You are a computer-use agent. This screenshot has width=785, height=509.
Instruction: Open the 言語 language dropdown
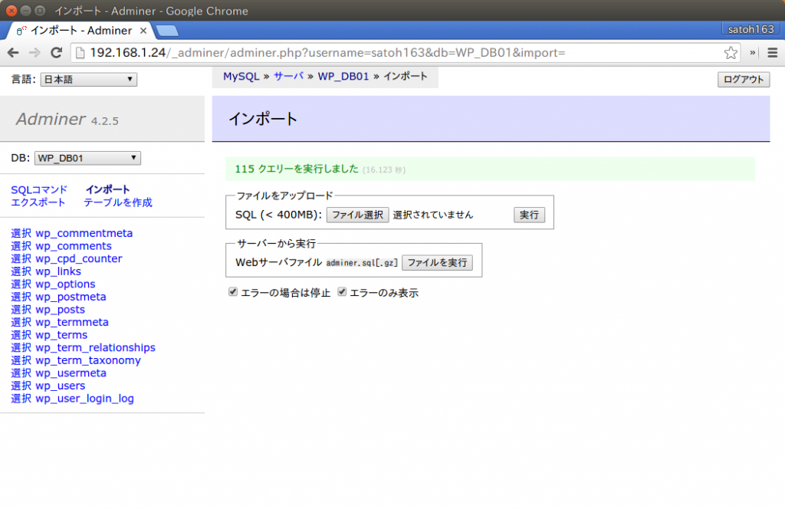(x=89, y=79)
